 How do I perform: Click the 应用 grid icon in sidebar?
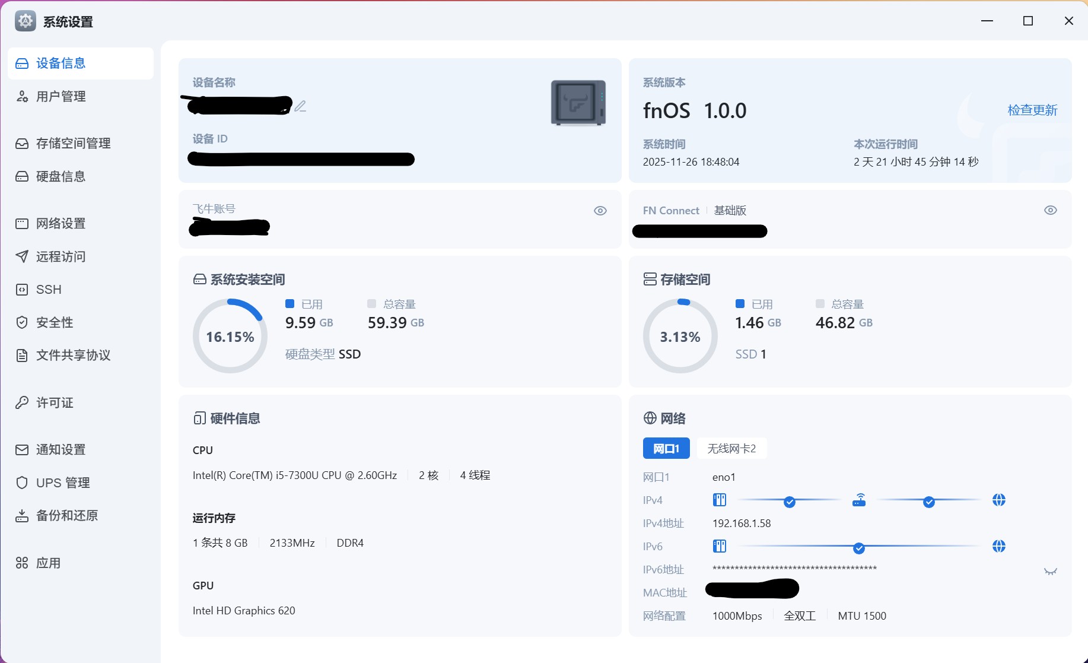coord(22,563)
